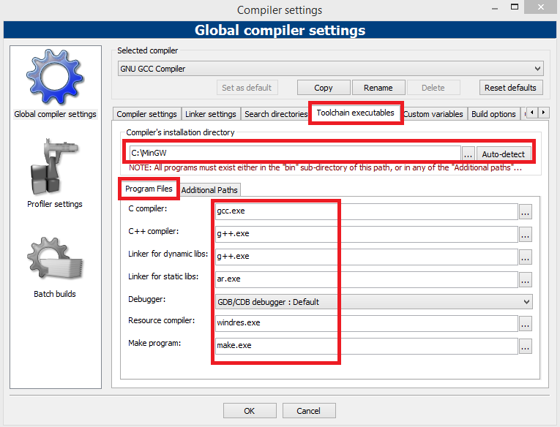Switch to Linker settings tab
Viewport: 560px width, 427px height.
click(x=211, y=114)
